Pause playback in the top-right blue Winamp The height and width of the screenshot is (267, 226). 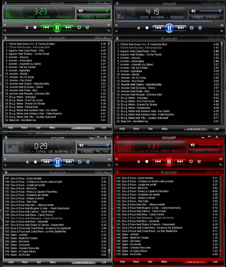[169, 28]
